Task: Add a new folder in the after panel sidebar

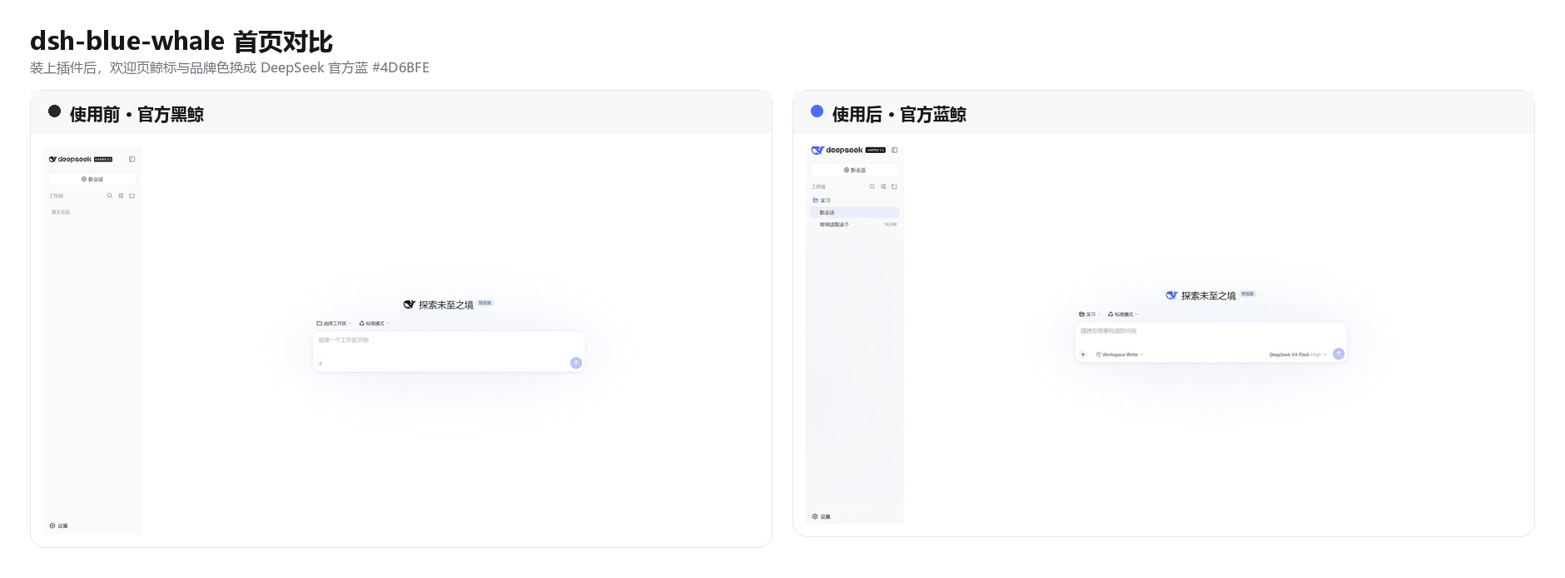Action: coord(894,186)
